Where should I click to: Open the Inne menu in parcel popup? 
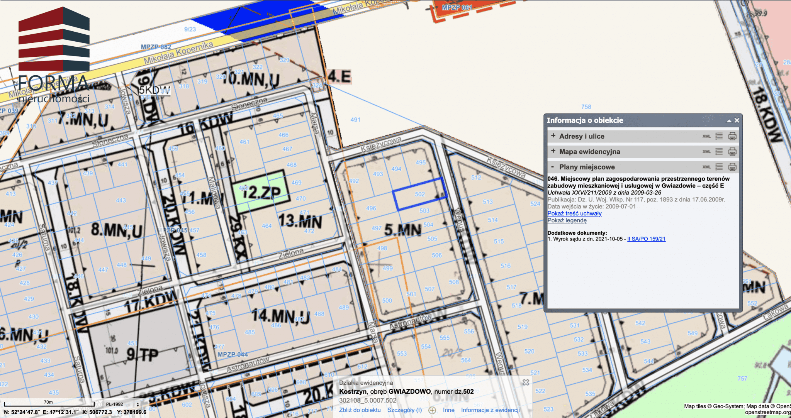pyautogui.click(x=448, y=410)
